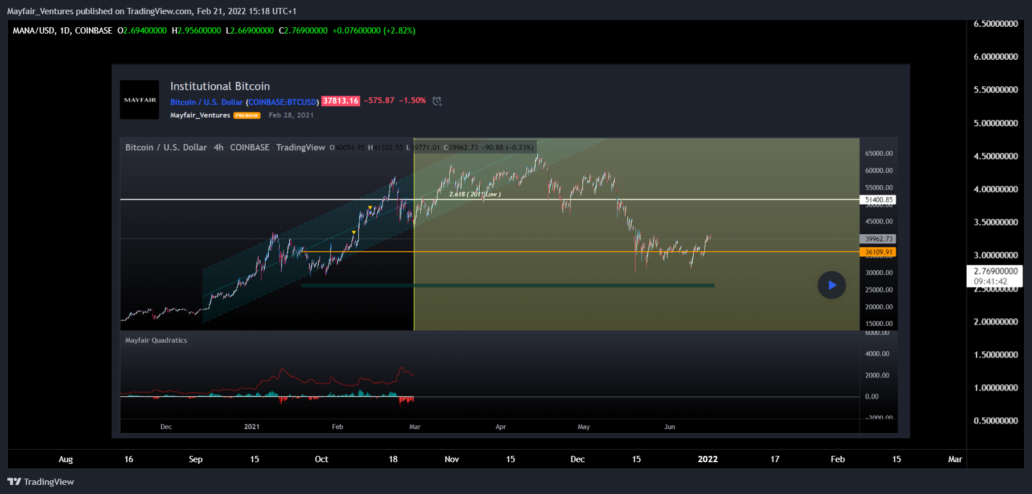Viewport: 1032px width, 494px height.
Task: Click the 25000.00 inner axis label
Action: point(879,289)
